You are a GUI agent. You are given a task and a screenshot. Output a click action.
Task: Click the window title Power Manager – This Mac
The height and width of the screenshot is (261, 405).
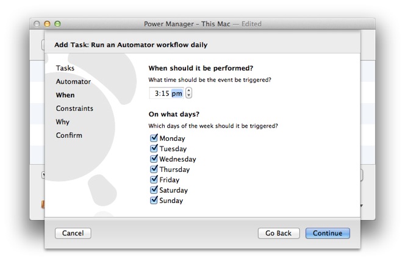click(187, 24)
